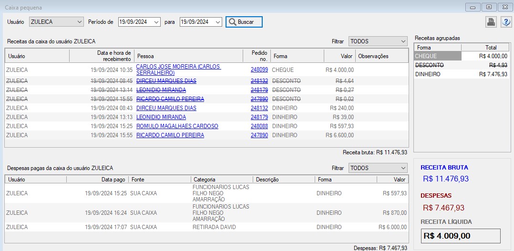Sort receipts by Forma column header
The height and width of the screenshot is (251, 514).
297,56
